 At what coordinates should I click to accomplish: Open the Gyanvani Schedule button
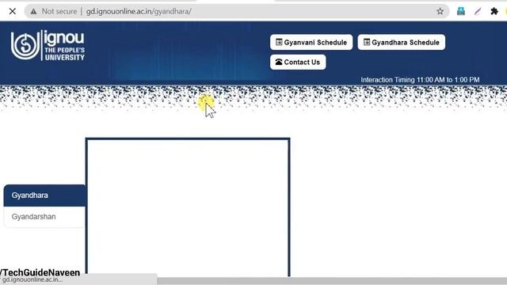(x=311, y=42)
